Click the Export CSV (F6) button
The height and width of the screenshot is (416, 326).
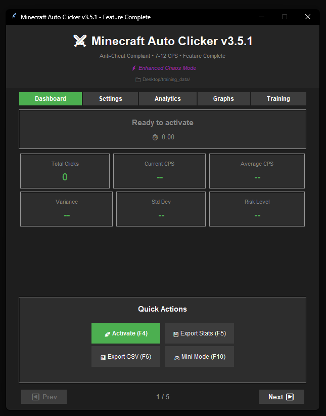[126, 357]
